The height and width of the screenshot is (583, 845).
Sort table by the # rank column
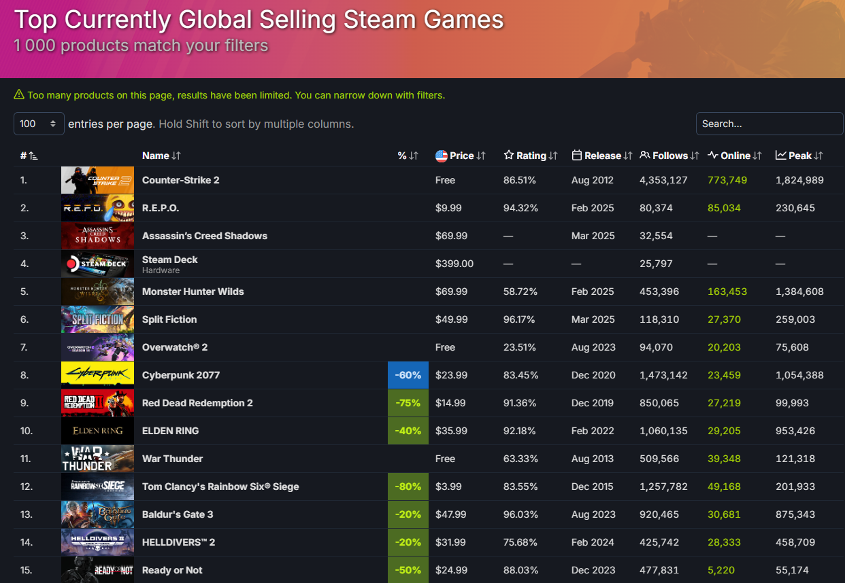coord(29,156)
